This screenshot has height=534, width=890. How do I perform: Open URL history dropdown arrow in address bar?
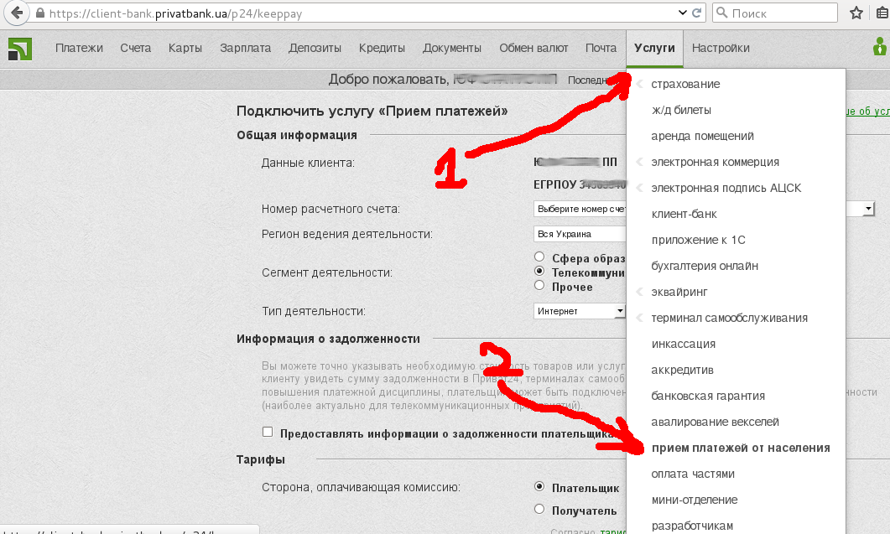pyautogui.click(x=682, y=13)
